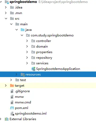
Task: Select the springbootdemo.iml file name
Action: (31, 114)
